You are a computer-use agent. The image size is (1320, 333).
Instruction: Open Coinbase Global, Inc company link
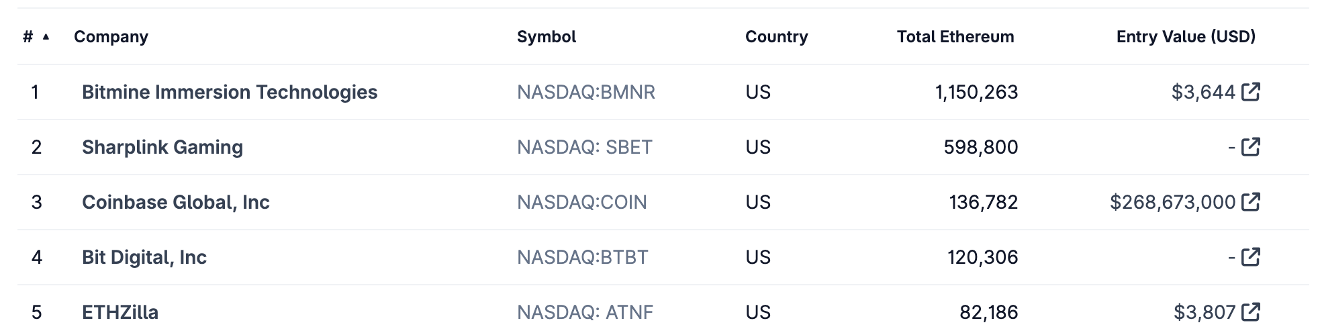(176, 202)
